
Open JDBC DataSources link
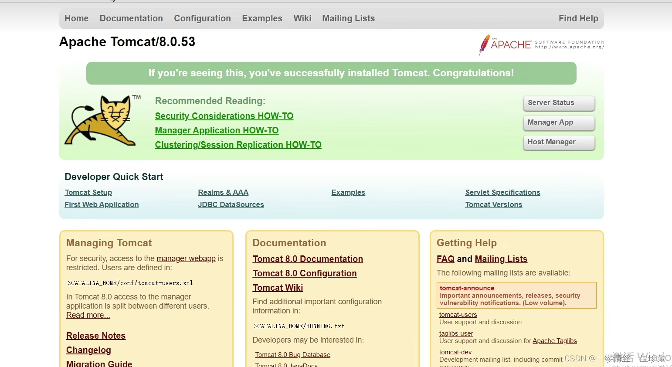[x=231, y=204]
